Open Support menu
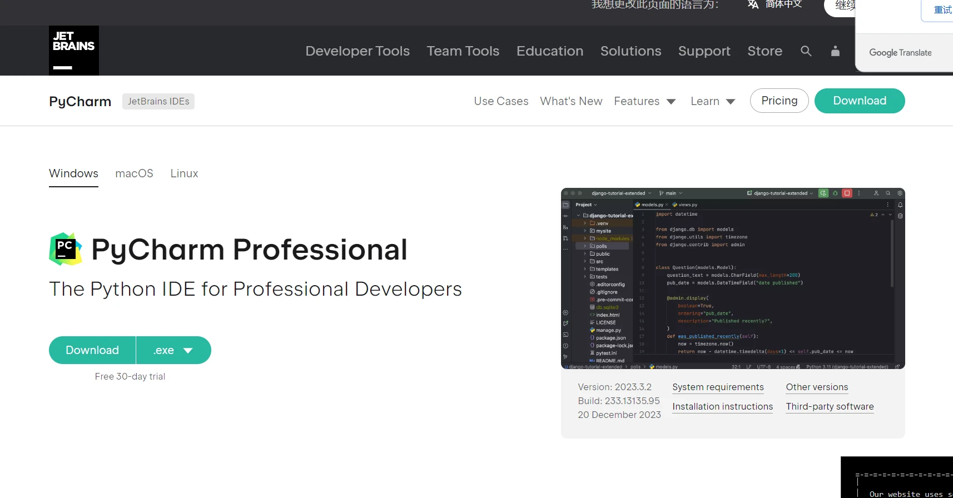 click(704, 51)
